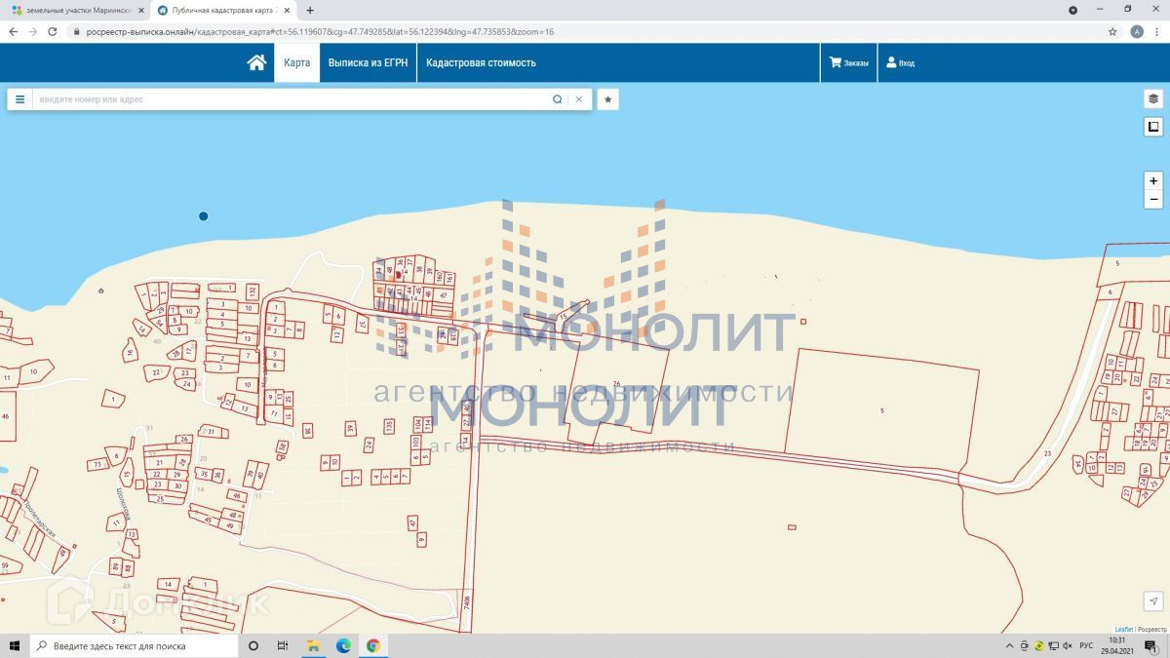Zoom in on the cadastral map
The height and width of the screenshot is (658, 1170).
pos(1153,181)
